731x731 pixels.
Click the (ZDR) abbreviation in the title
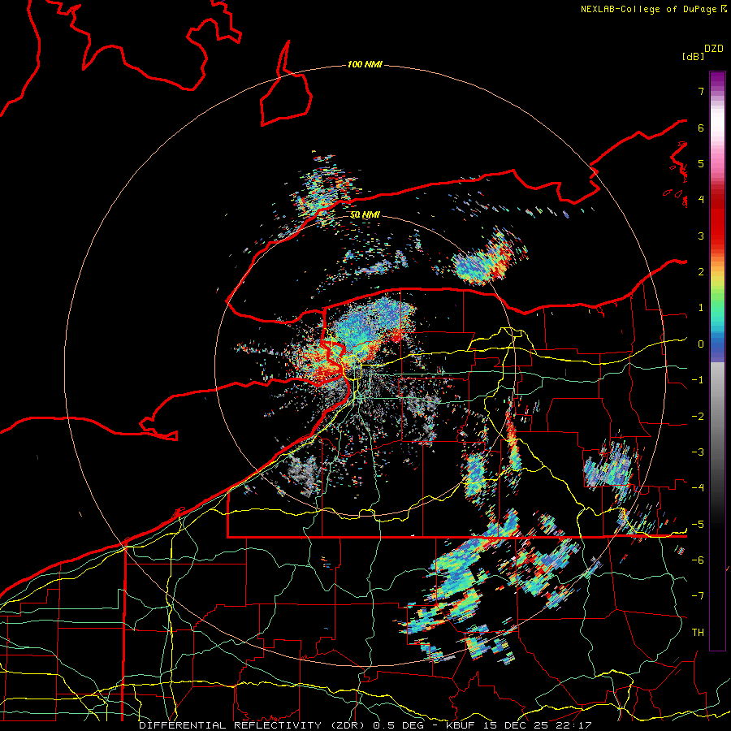pyautogui.click(x=349, y=725)
